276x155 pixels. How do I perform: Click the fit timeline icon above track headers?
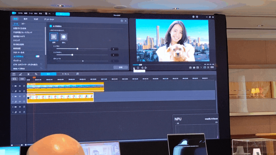22,79
